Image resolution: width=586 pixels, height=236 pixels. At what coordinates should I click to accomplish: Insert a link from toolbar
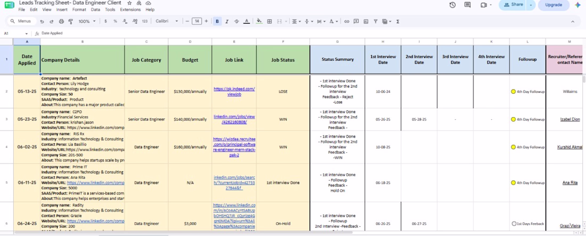point(347,21)
